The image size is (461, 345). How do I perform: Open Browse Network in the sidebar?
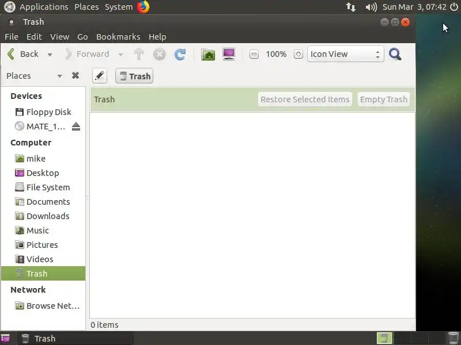[x=43, y=306]
